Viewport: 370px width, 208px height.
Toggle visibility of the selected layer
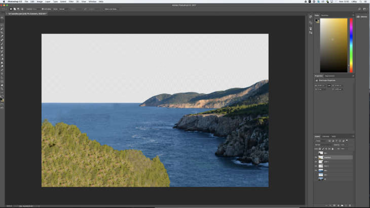[316, 157]
